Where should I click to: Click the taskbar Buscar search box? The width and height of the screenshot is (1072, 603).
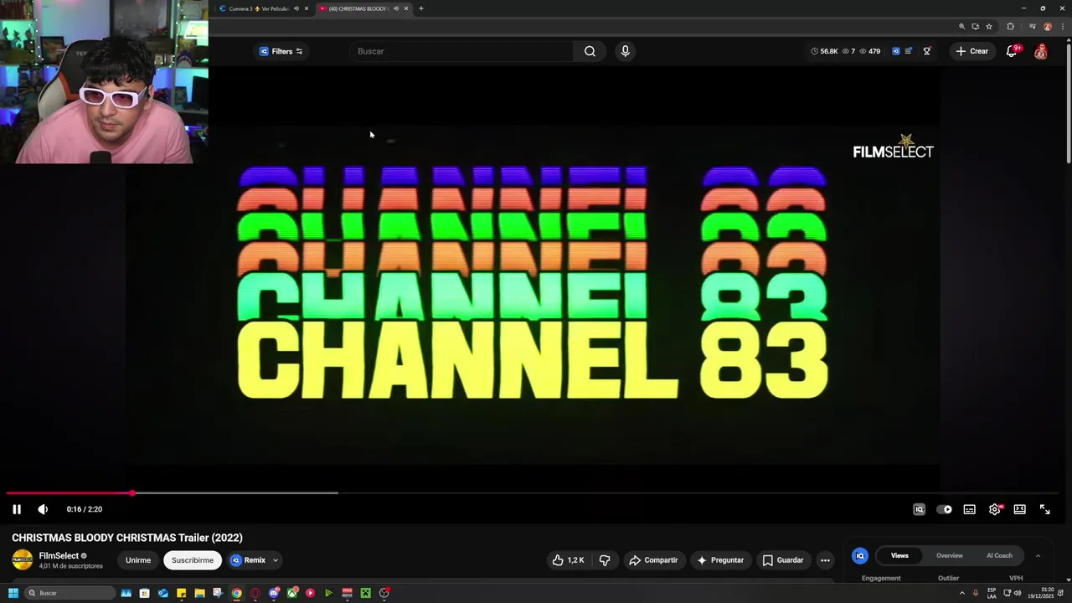70,593
